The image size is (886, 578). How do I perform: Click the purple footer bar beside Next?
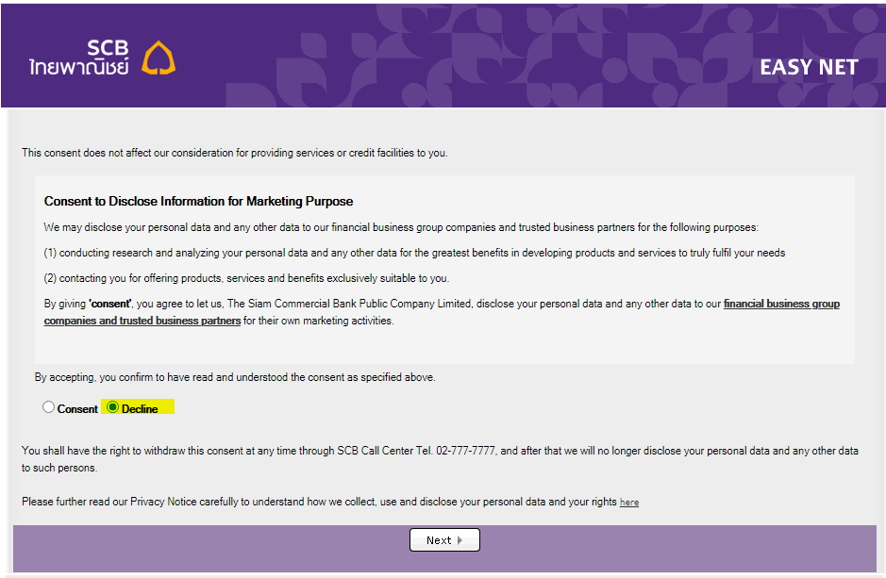point(678,548)
